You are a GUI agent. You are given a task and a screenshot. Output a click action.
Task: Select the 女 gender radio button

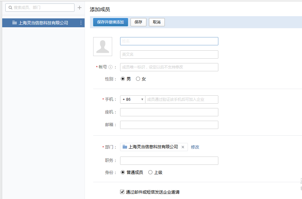tap(138, 79)
